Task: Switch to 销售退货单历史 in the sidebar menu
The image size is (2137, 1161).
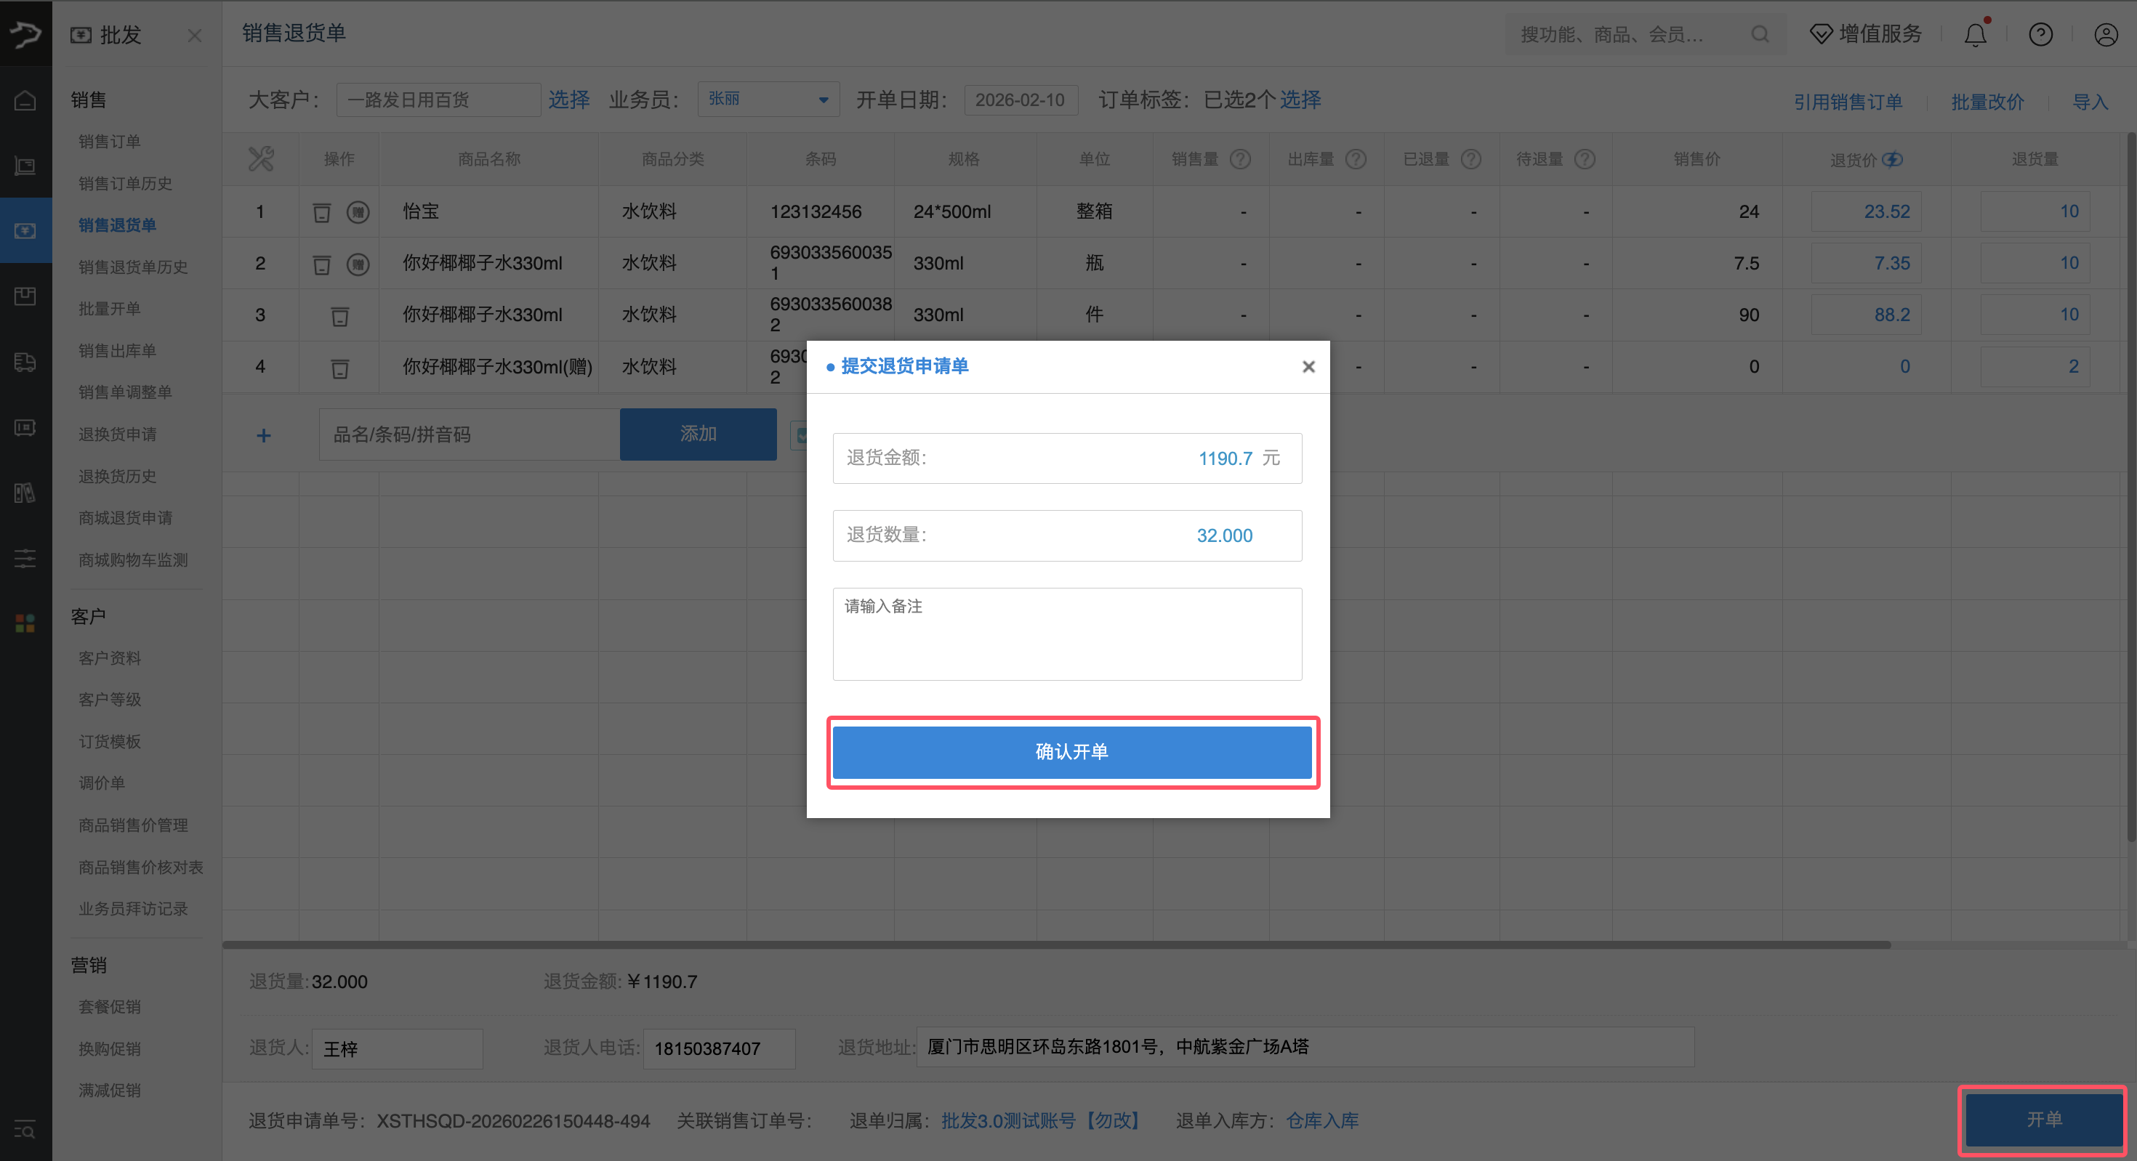Action: (132, 266)
